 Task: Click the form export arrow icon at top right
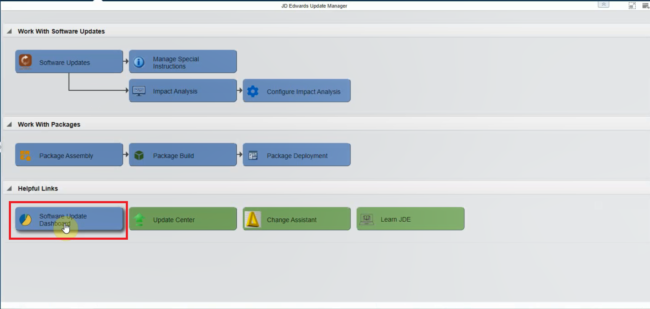645,5
